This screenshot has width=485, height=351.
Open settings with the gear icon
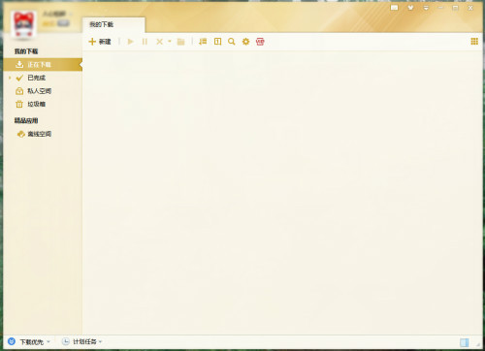pos(245,42)
